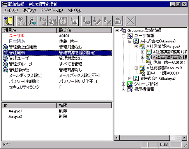Click the 掲示板情報 bulletin board icon
This screenshot has height=149, width=189.
(130, 89)
